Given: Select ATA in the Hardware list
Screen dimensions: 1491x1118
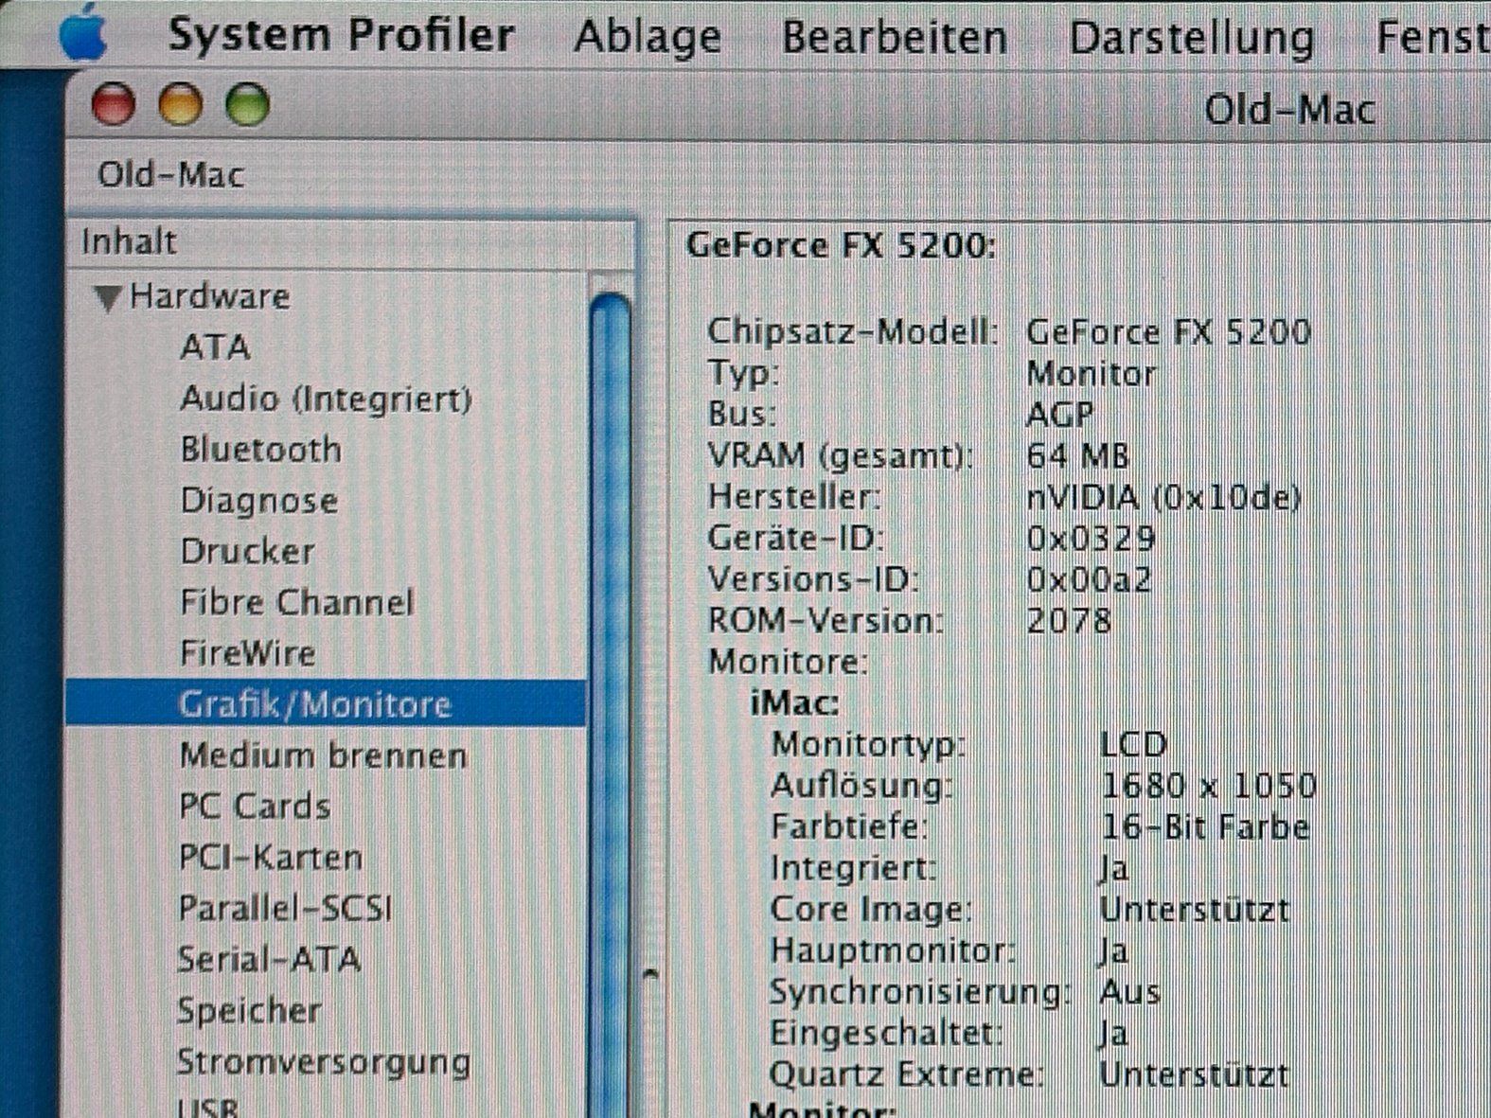Looking at the screenshot, I should tap(215, 347).
